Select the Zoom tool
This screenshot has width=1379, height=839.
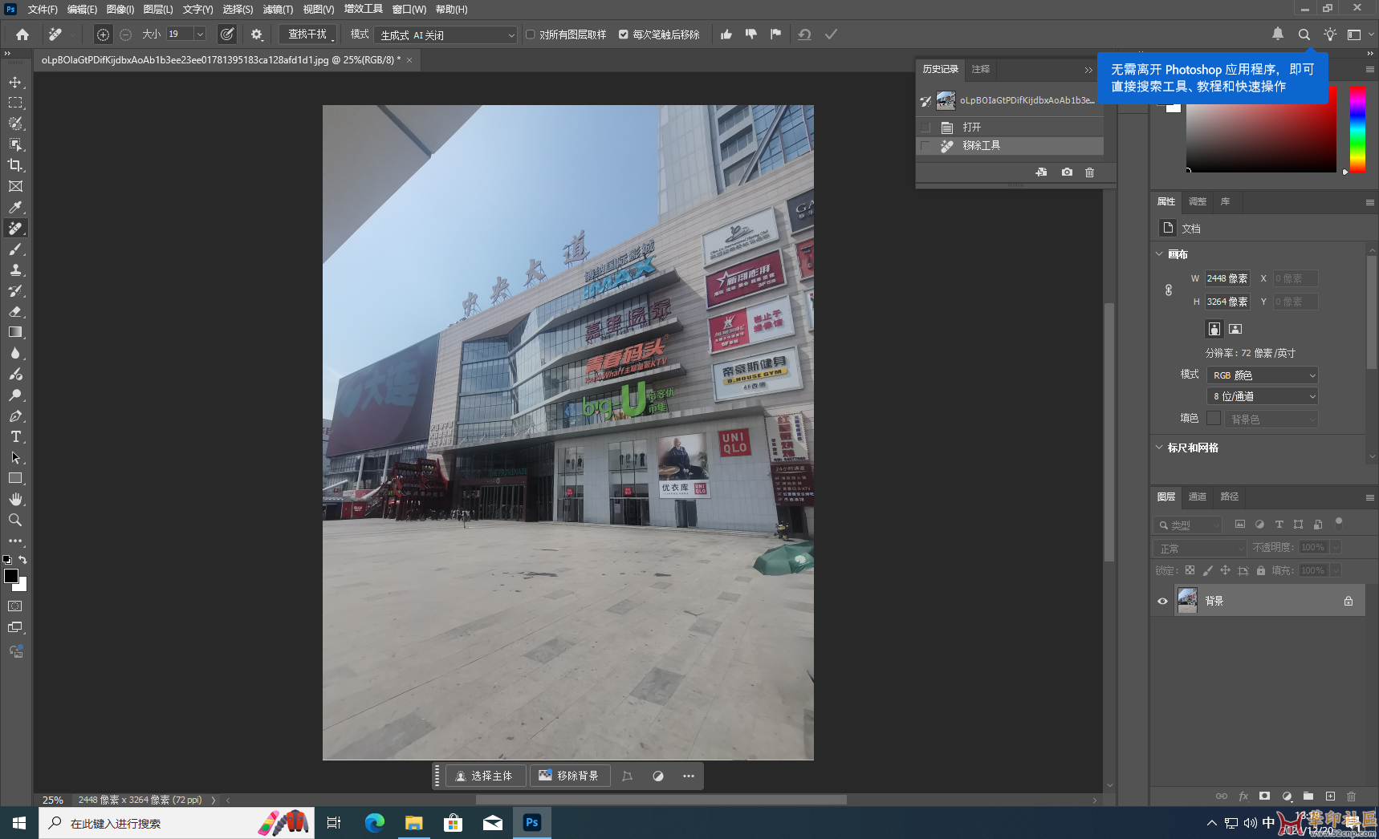point(15,520)
